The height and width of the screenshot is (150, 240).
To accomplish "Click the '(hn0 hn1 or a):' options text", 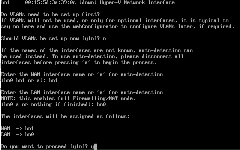I will point(24,81).
